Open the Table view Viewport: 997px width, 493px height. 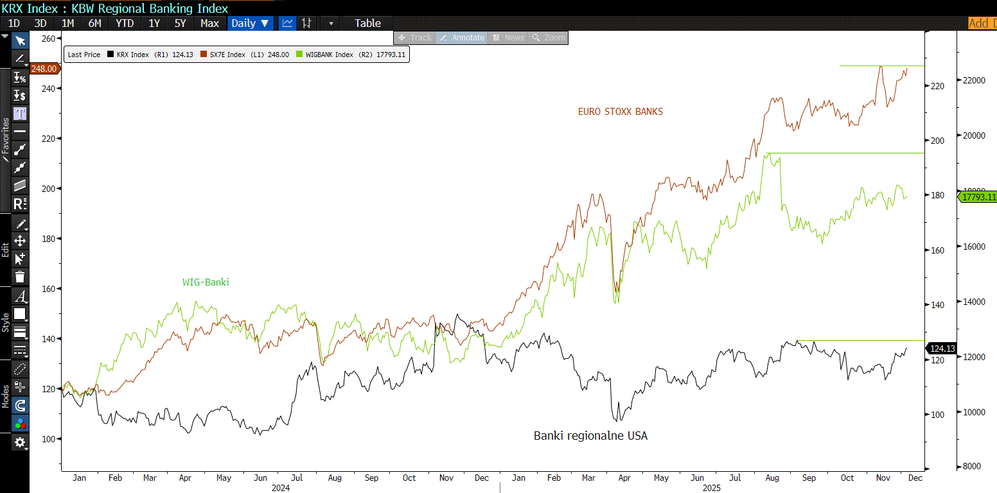coord(367,23)
